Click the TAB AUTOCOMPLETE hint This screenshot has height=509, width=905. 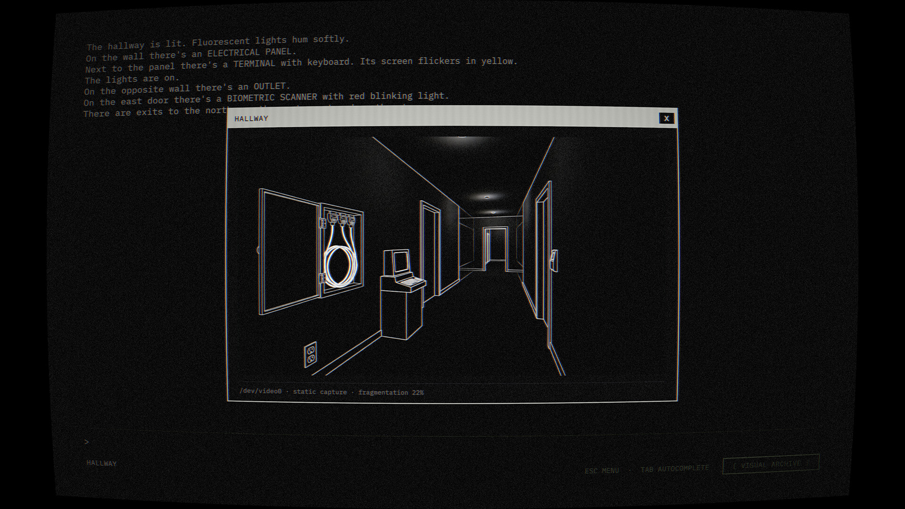click(675, 468)
